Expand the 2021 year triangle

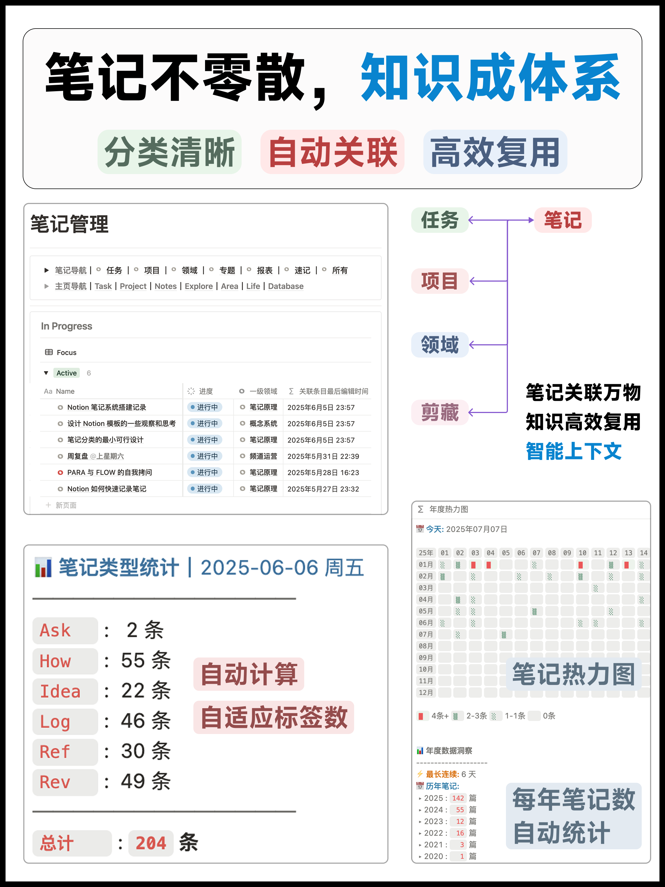tap(420, 845)
